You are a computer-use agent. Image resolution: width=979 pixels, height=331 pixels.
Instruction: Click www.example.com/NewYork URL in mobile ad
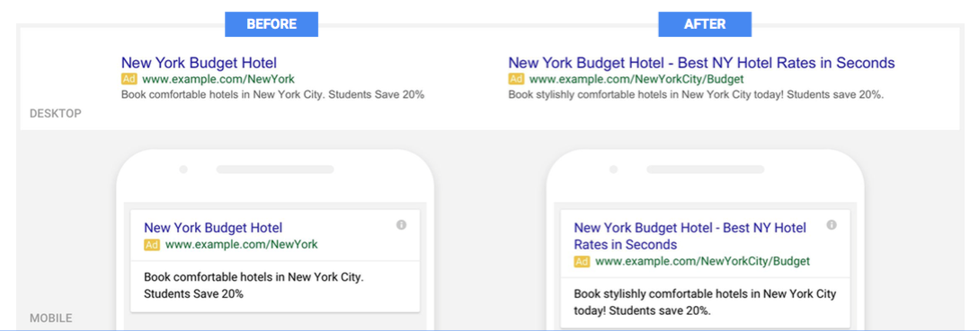coord(242,245)
